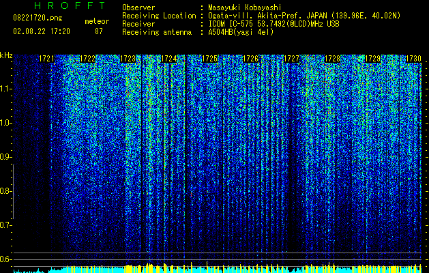Click the 1729 time marker
This screenshot has height=273, width=429.
(x=373, y=59)
